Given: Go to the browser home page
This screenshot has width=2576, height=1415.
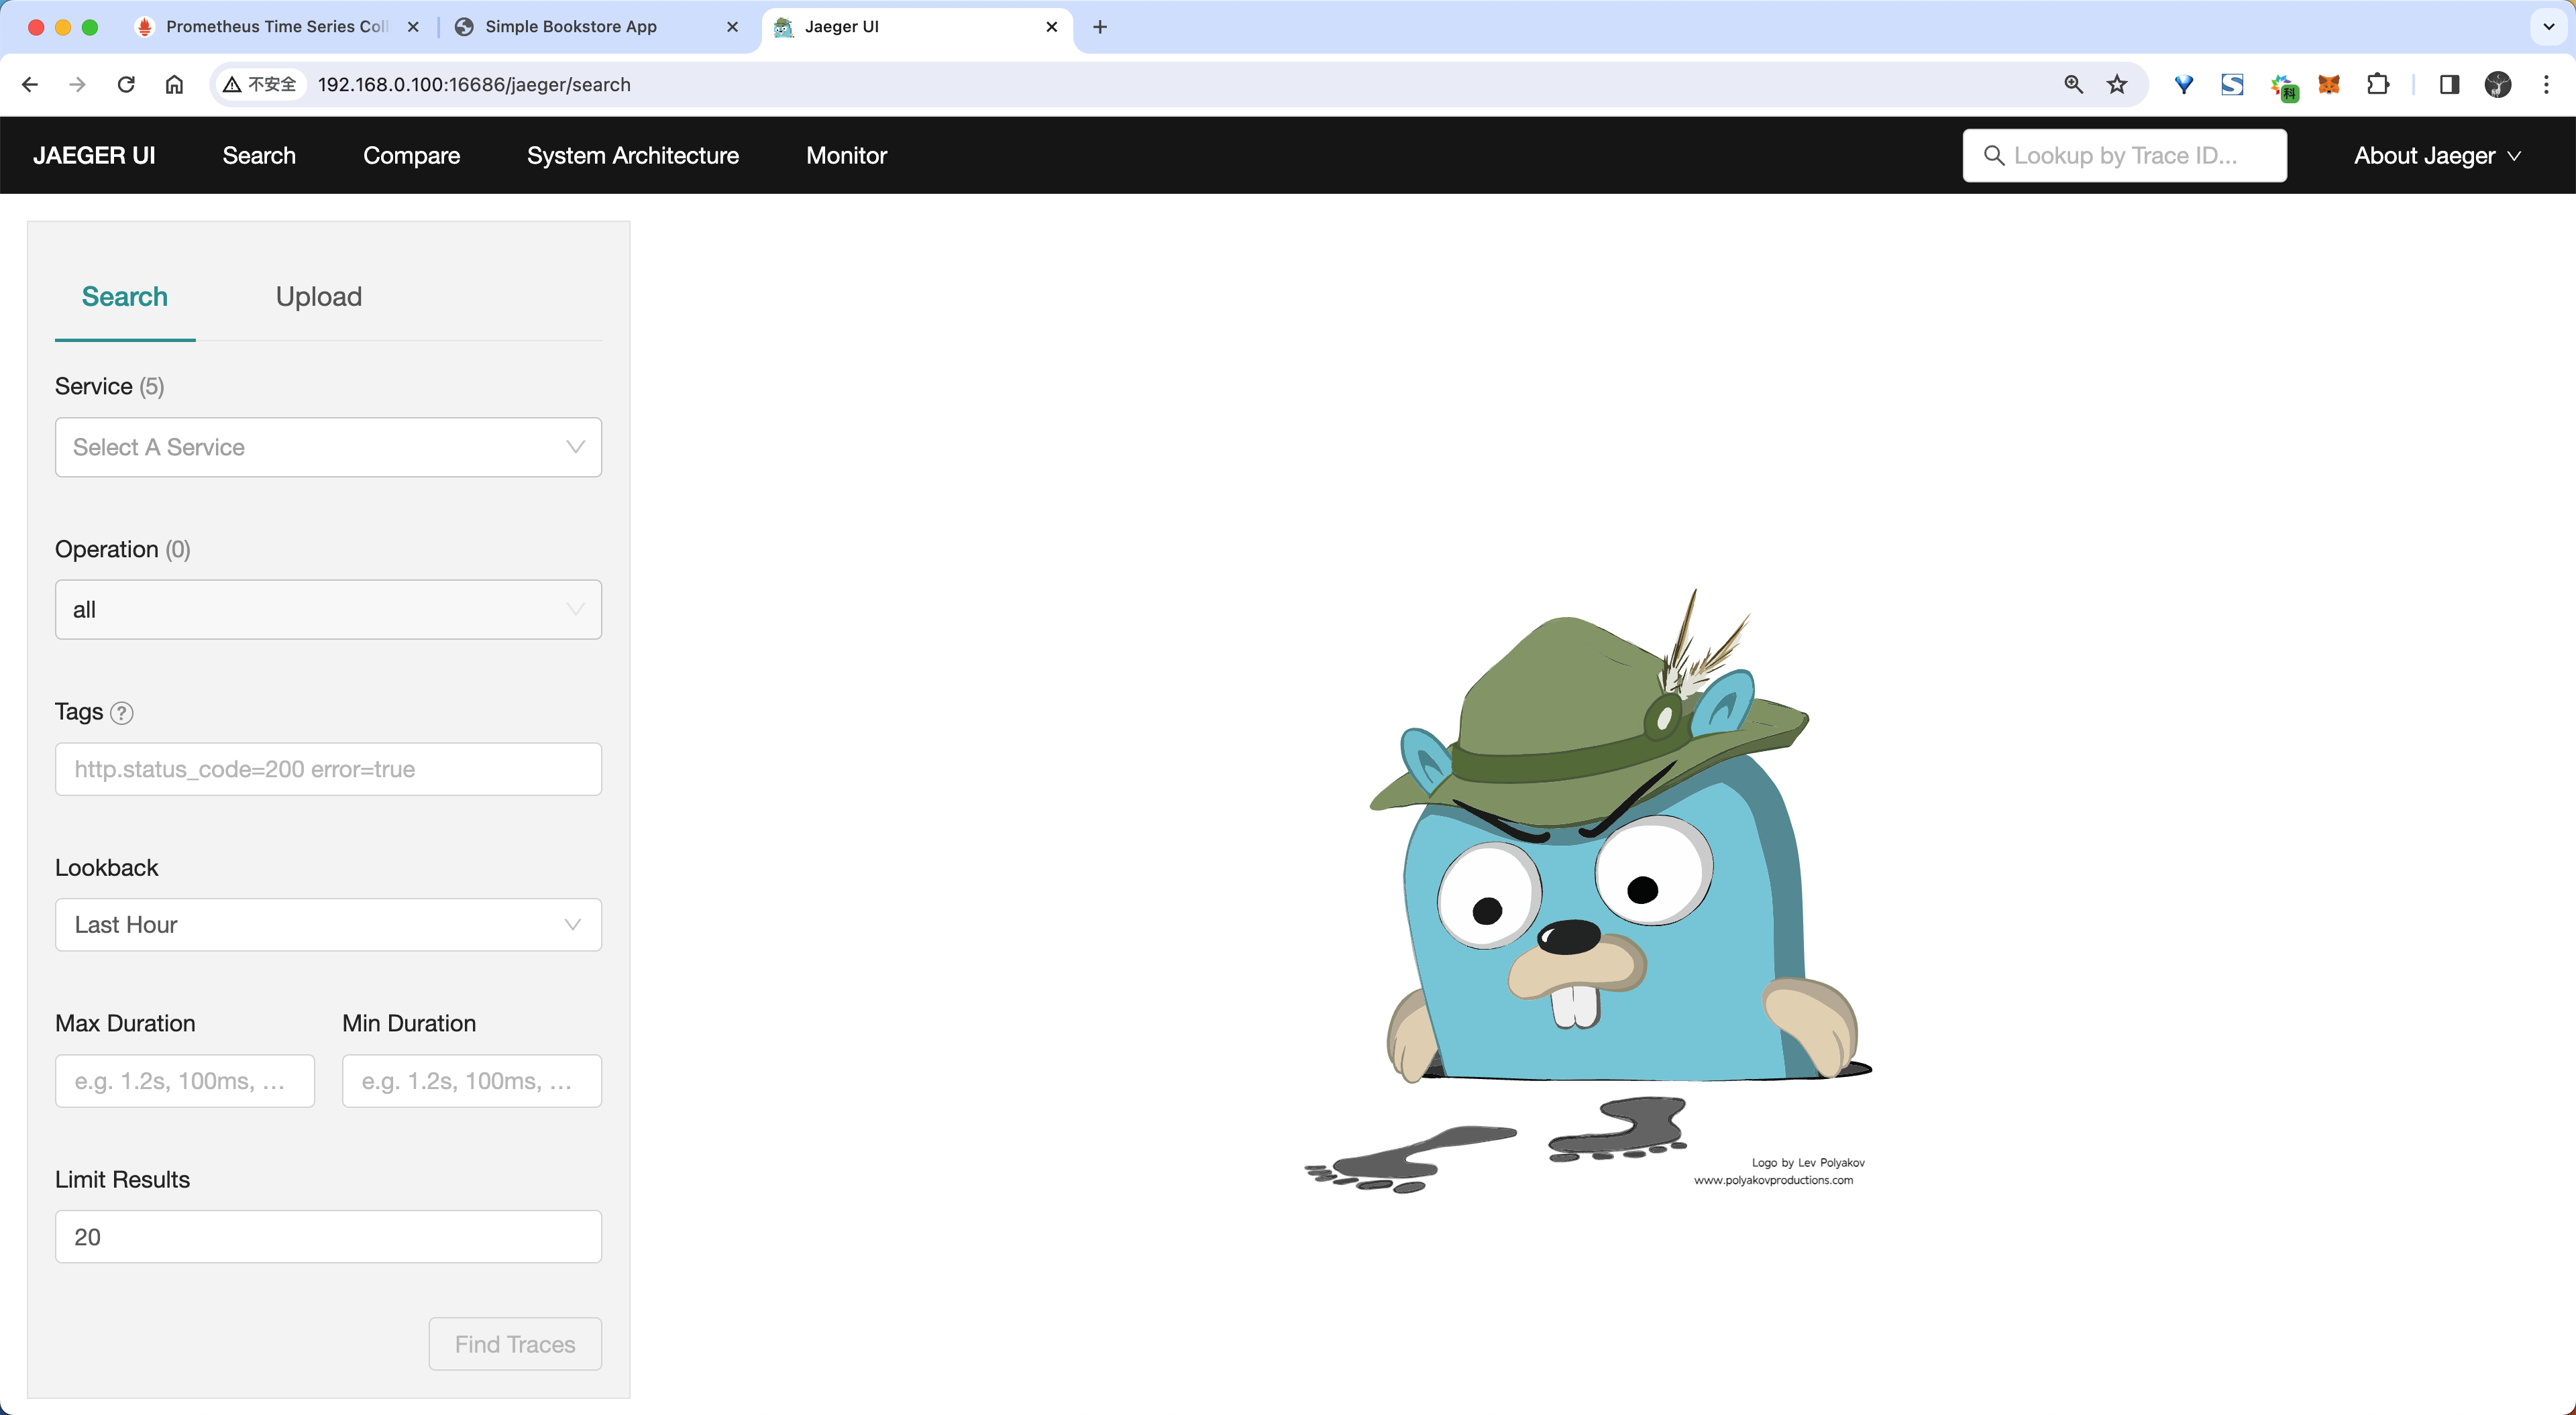Looking at the screenshot, I should pyautogui.click(x=174, y=84).
